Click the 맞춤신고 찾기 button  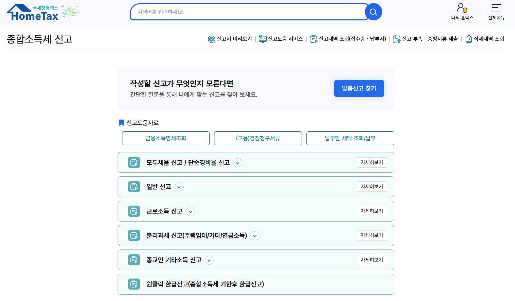(359, 88)
